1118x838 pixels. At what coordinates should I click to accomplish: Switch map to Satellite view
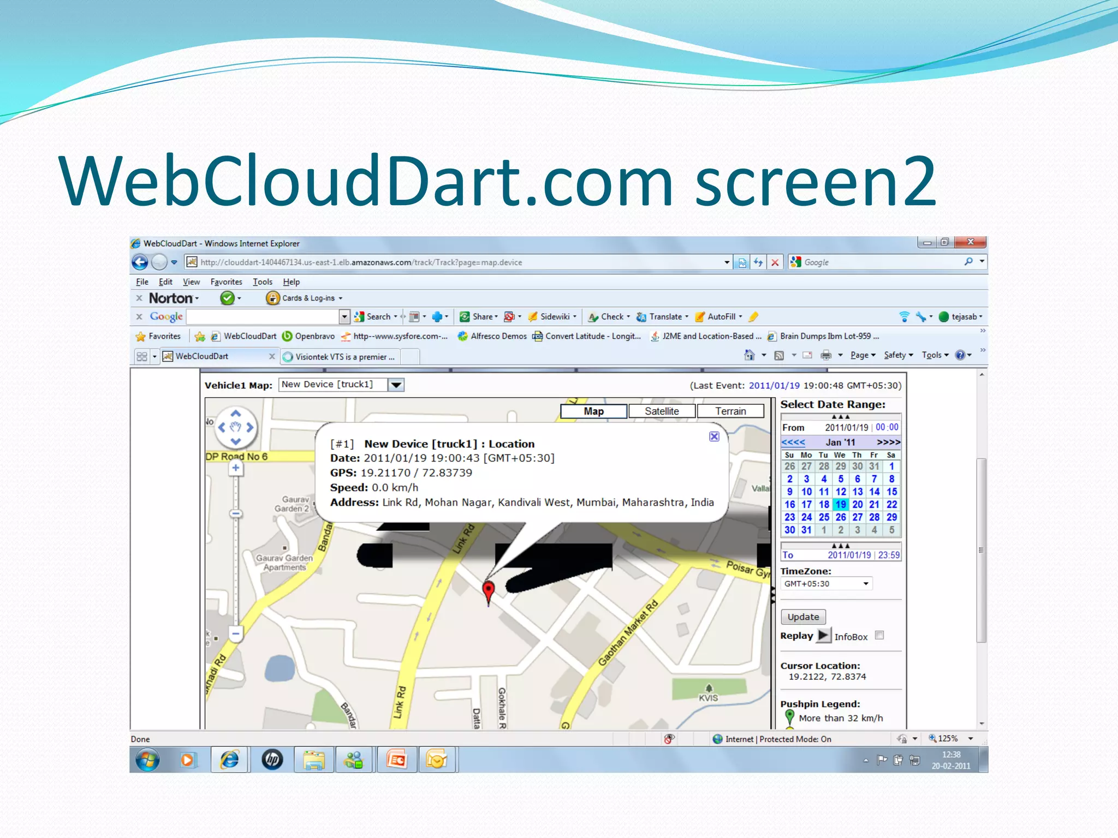pyautogui.click(x=662, y=411)
